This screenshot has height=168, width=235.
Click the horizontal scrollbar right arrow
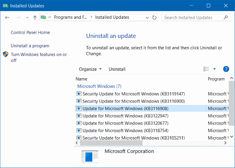(x=225, y=143)
